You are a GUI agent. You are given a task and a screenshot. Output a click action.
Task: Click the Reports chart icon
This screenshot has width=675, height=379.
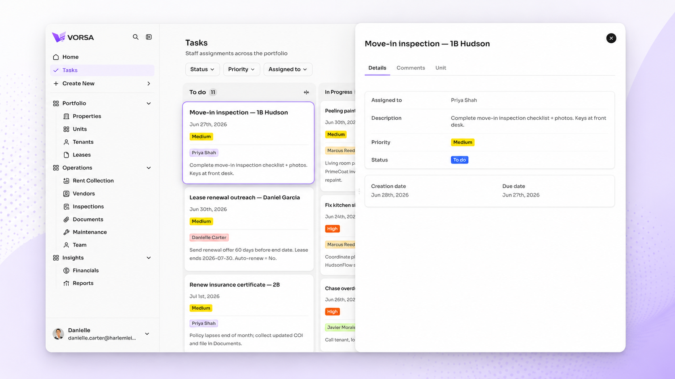pos(66,284)
